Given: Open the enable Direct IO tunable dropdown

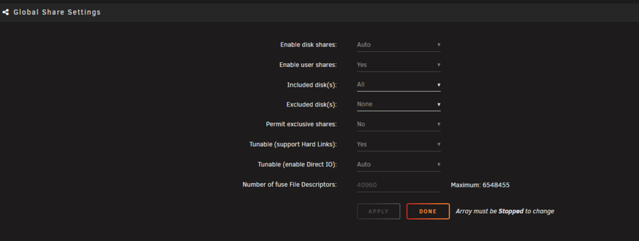Looking at the screenshot, I should click(399, 164).
